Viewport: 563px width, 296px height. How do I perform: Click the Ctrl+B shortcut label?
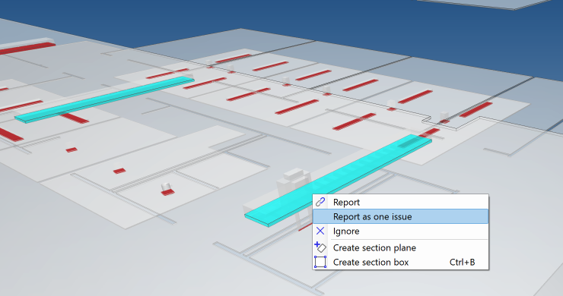coord(462,263)
